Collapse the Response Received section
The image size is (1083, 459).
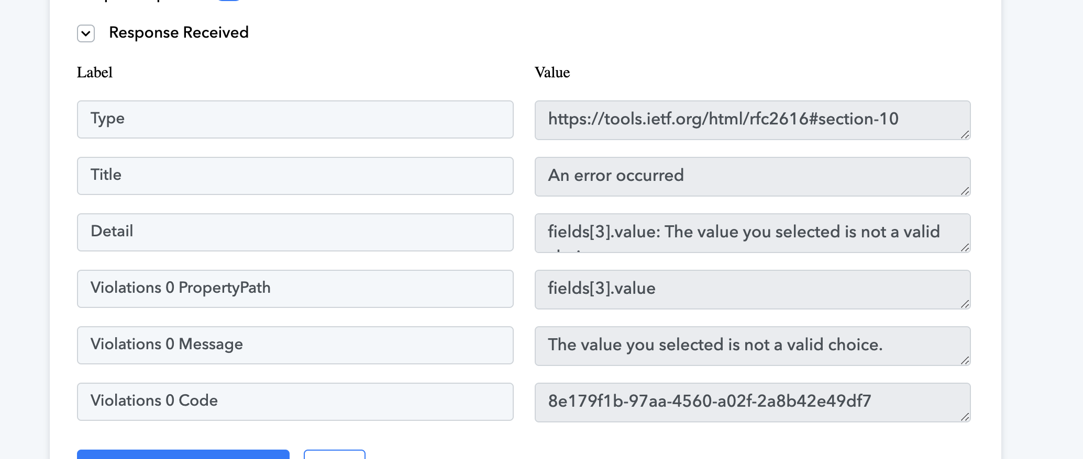click(86, 33)
